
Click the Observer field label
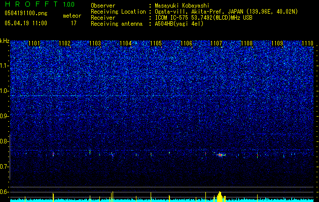[x=103, y=6]
